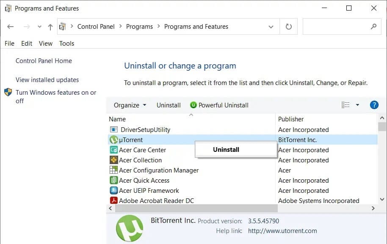387x244 pixels.
Task: Open the blue help question icon
Action: point(374,105)
